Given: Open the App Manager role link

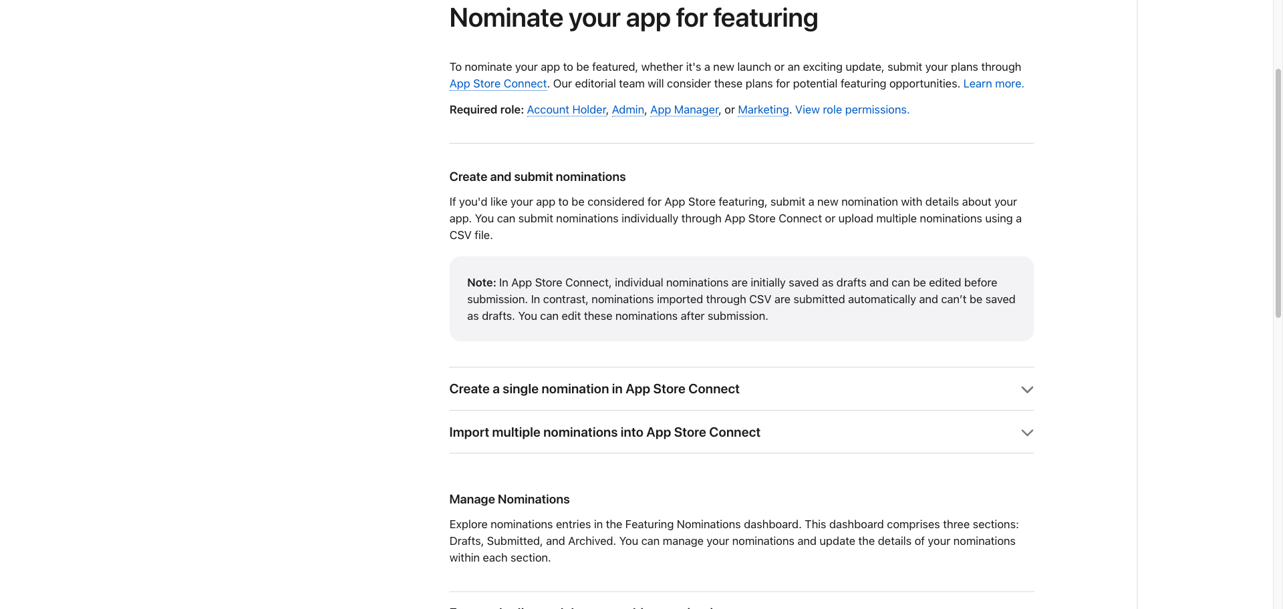Looking at the screenshot, I should [684, 110].
